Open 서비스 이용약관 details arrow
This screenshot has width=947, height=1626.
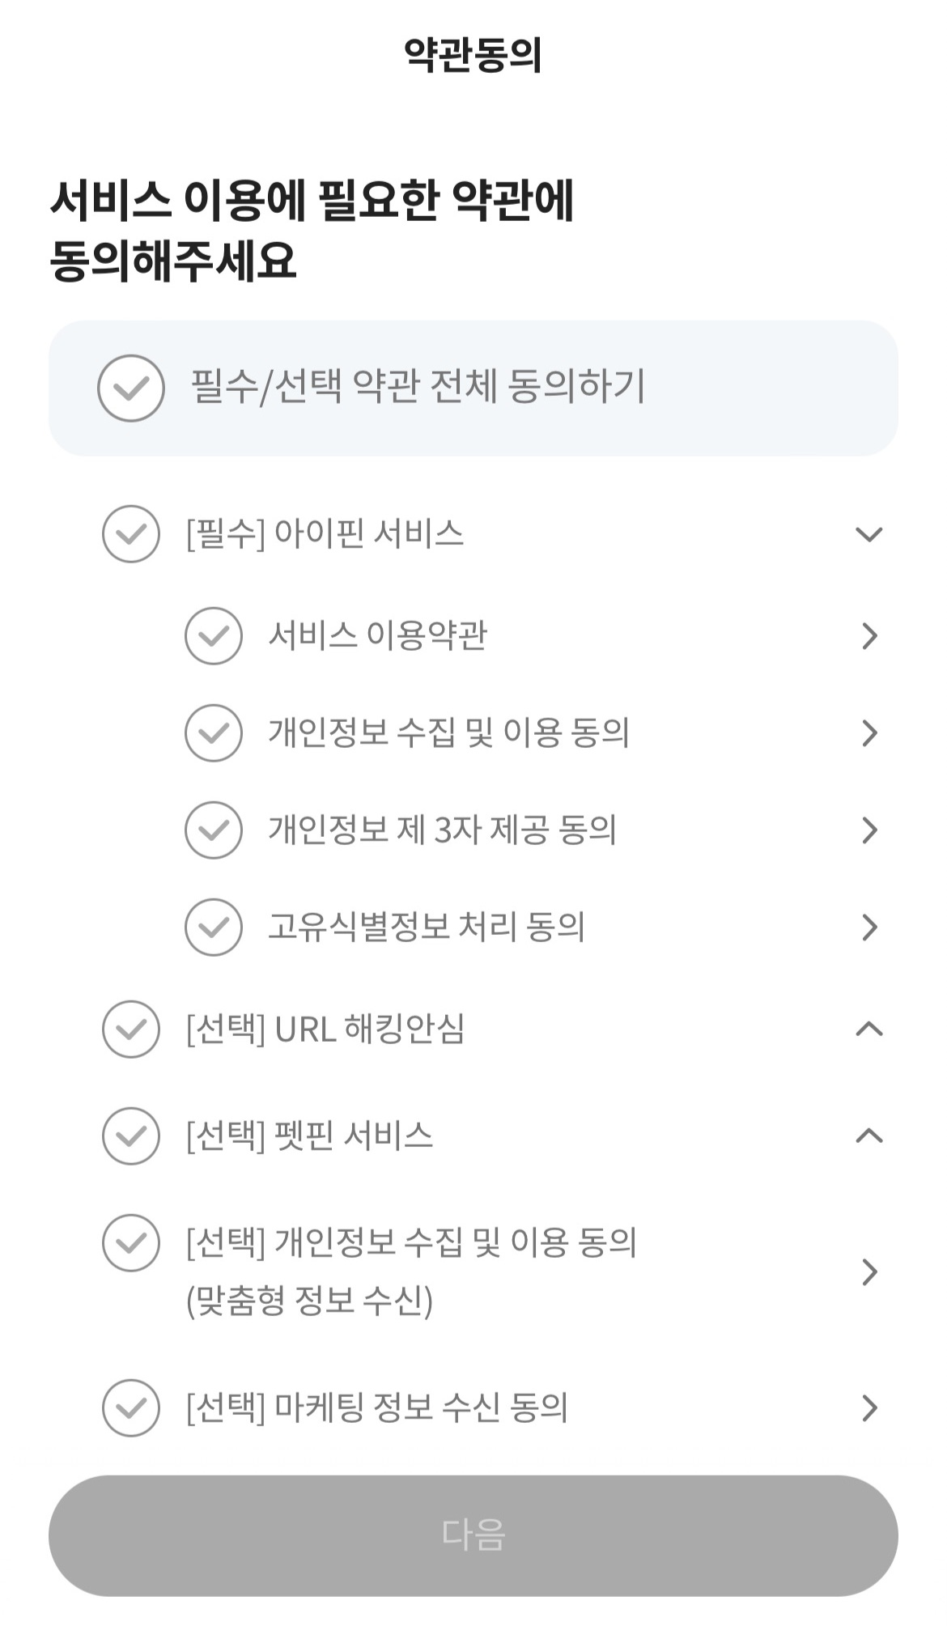[870, 636]
